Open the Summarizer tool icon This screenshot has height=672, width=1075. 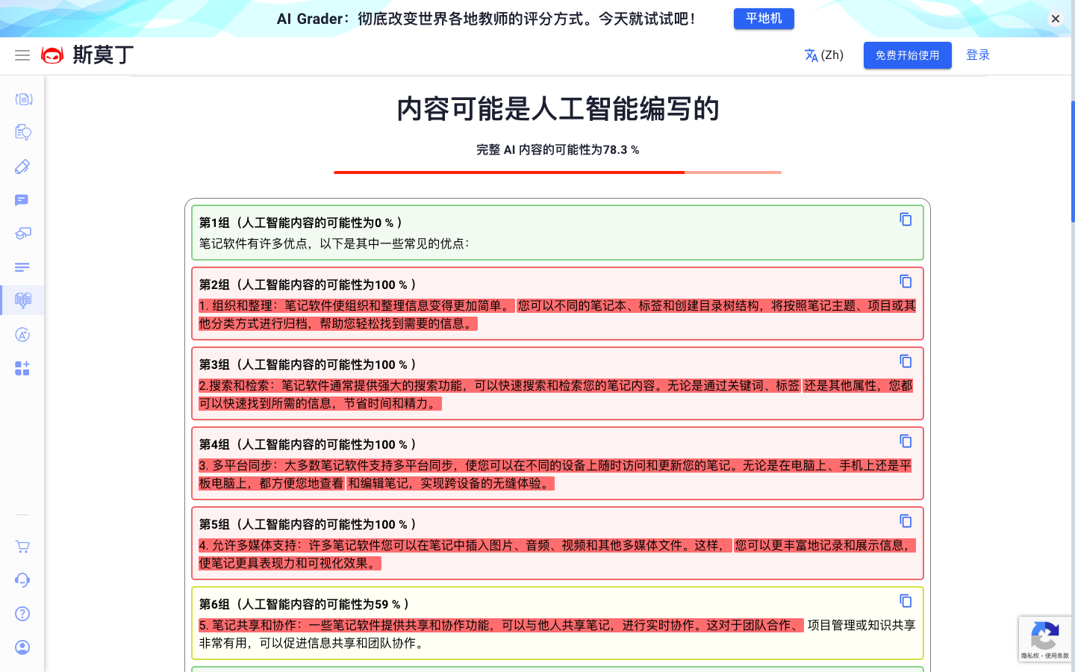tap(22, 267)
